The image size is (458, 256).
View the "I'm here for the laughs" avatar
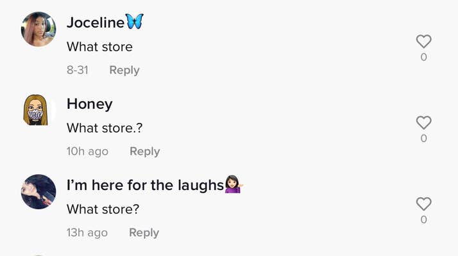(x=38, y=191)
